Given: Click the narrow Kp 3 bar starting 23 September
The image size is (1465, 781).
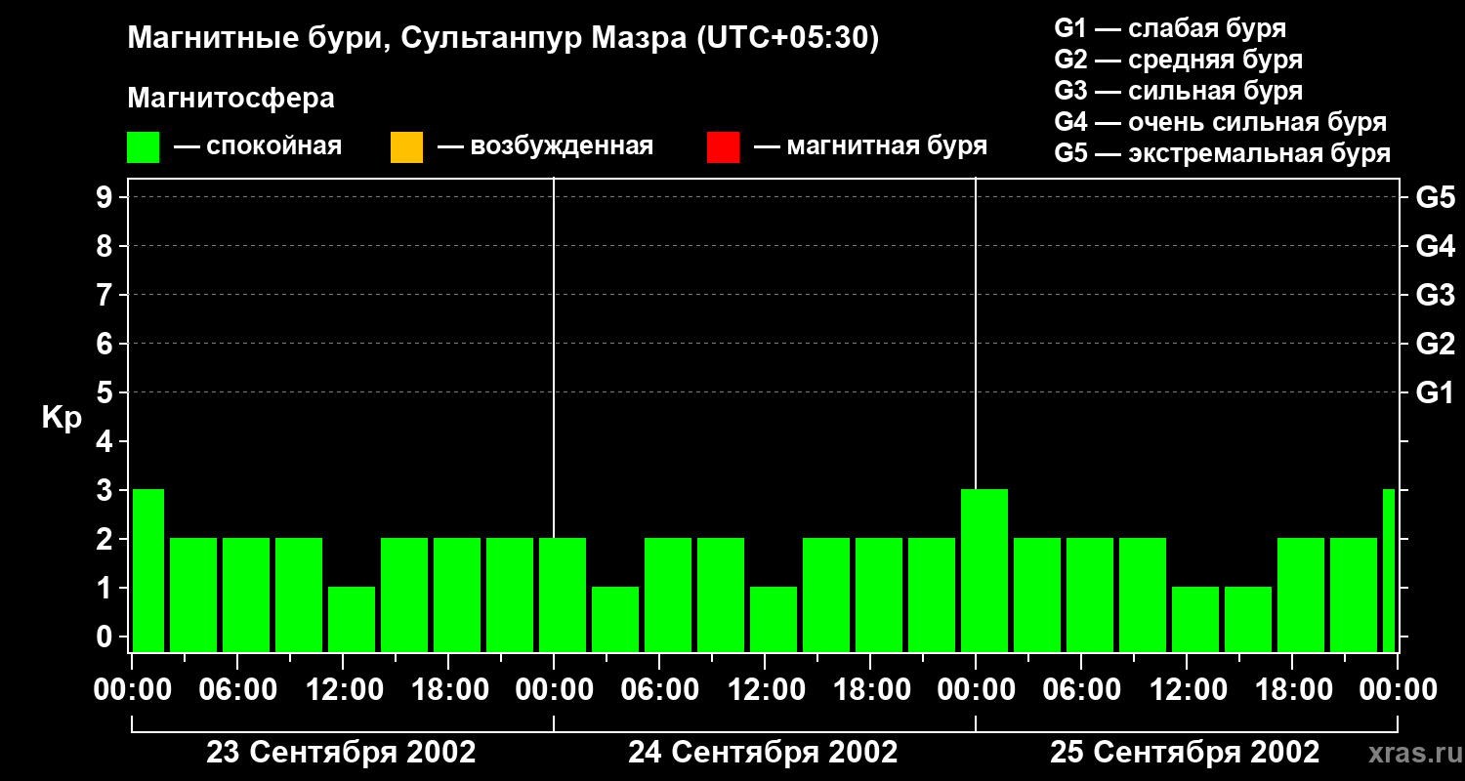Looking at the screenshot, I should point(148,570).
